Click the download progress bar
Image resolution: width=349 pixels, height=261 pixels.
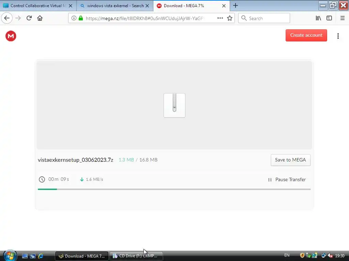[x=174, y=189]
